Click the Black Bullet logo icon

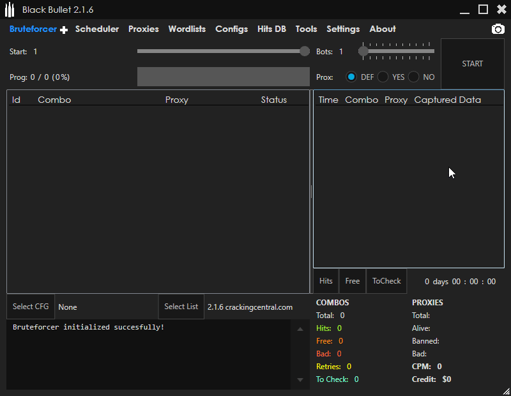pos(10,10)
